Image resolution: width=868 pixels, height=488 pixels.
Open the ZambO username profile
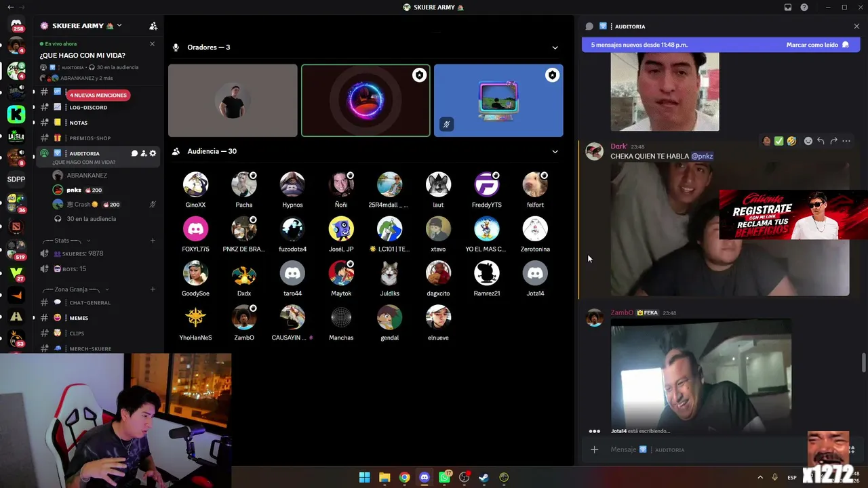coord(622,312)
